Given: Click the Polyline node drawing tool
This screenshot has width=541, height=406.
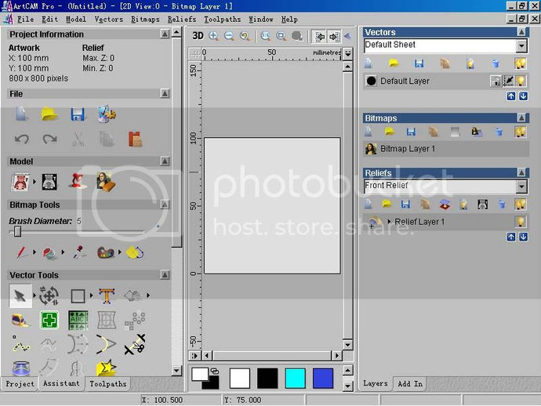Looking at the screenshot, I should pyautogui.click(x=20, y=344).
